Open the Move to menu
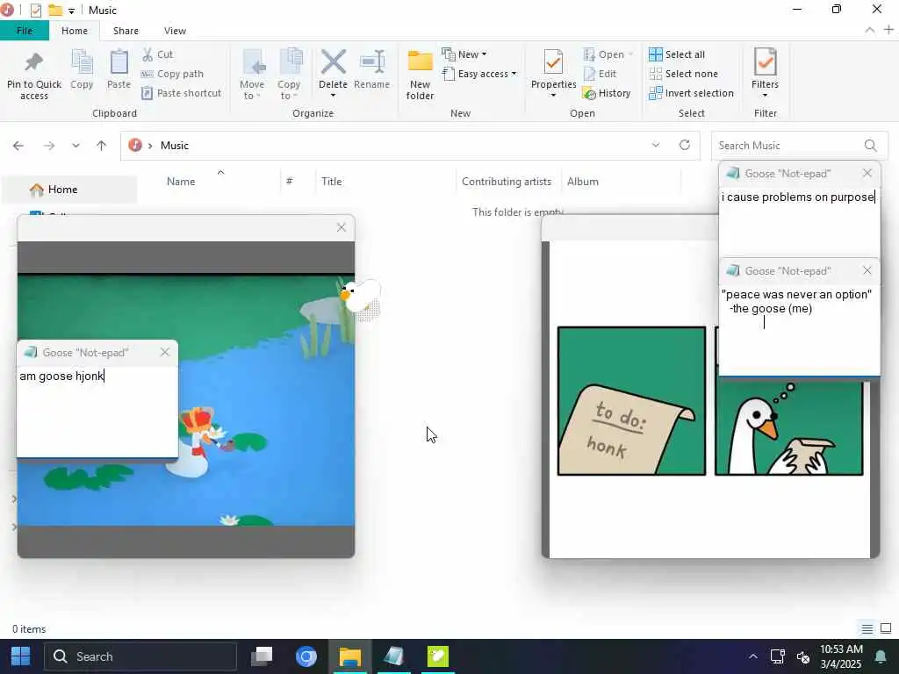Image resolution: width=899 pixels, height=674 pixels. [252, 75]
